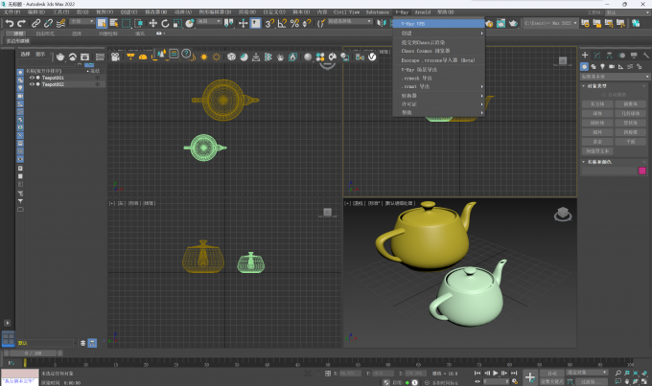This screenshot has width=652, height=386.
Task: Select the Bind to Space Warp icon
Action: (60, 23)
